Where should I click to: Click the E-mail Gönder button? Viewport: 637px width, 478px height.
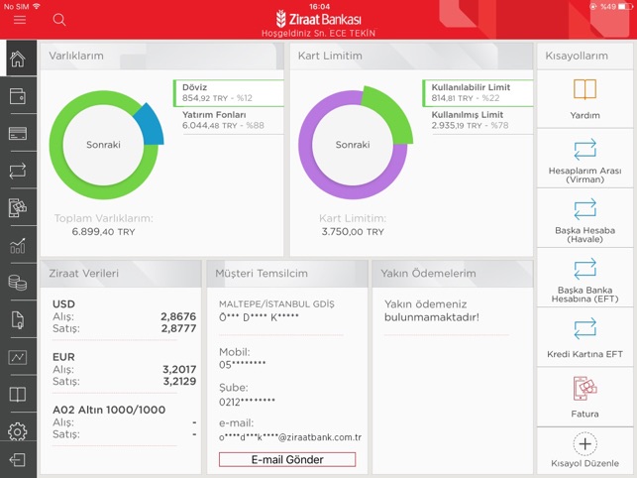point(287,459)
